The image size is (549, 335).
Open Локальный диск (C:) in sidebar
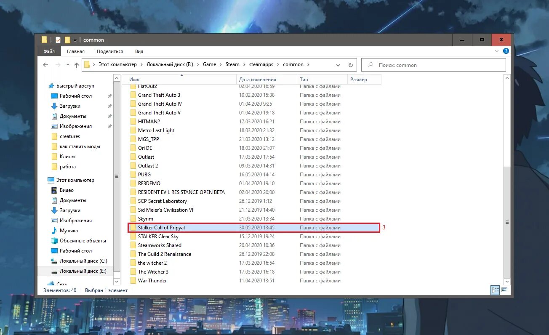coord(83,261)
